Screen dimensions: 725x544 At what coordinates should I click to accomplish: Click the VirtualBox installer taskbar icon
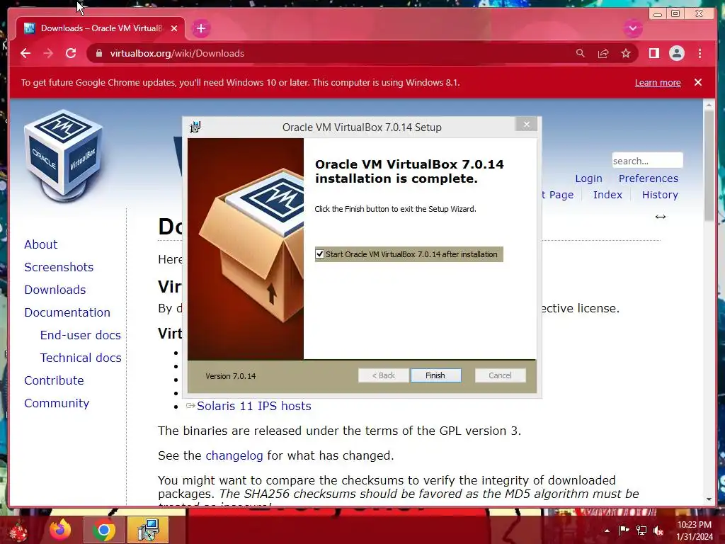pos(148,530)
